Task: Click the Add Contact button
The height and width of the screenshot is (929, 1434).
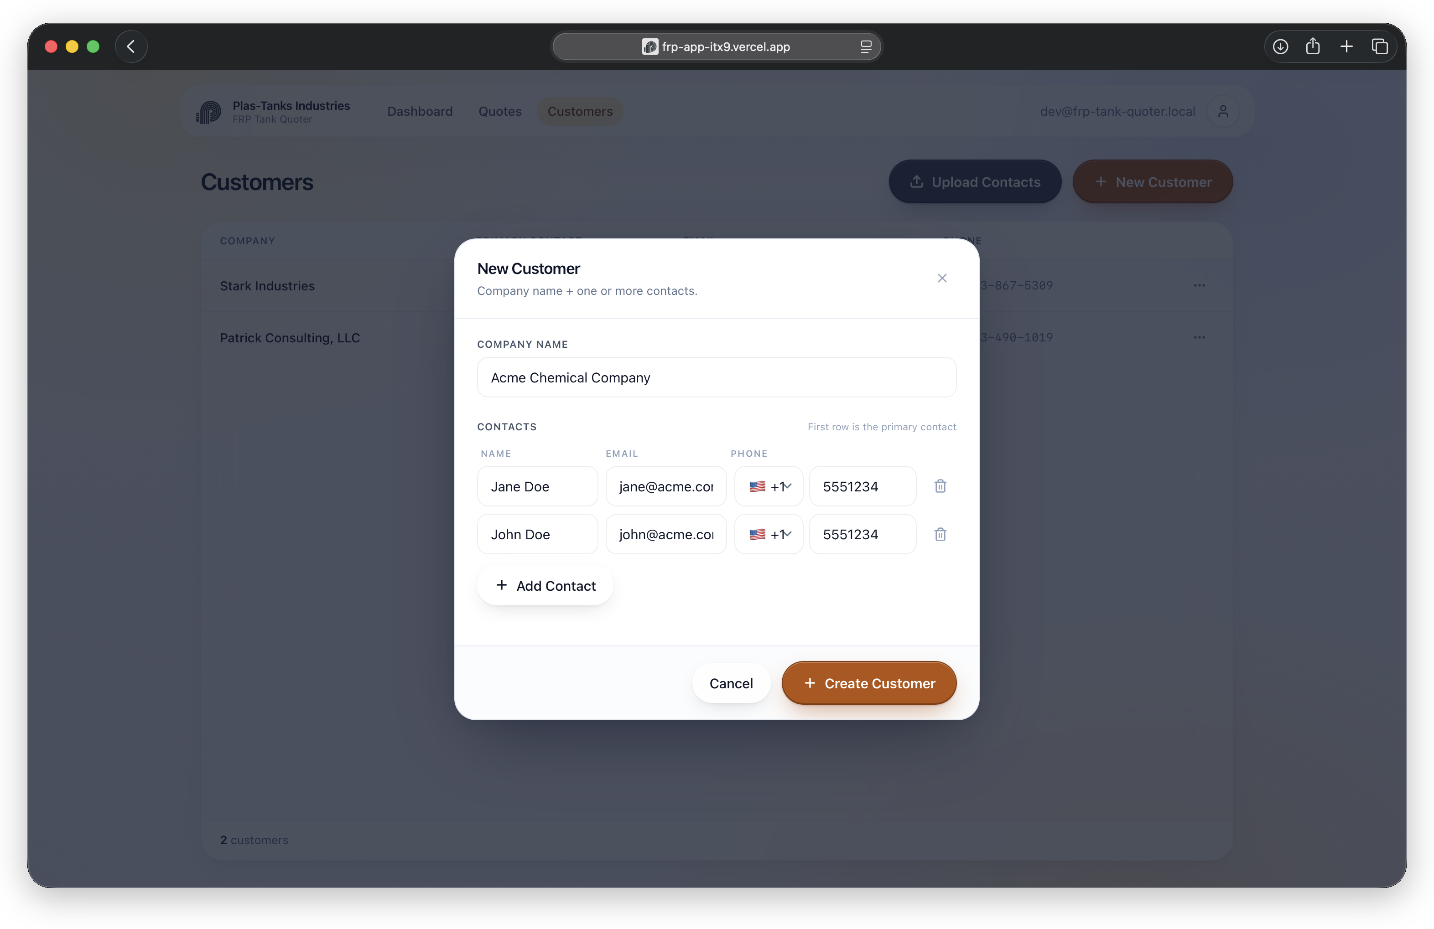Action: coord(546,585)
